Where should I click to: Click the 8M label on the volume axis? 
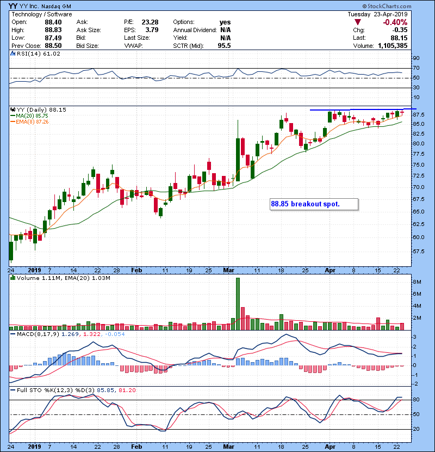pos(417,282)
